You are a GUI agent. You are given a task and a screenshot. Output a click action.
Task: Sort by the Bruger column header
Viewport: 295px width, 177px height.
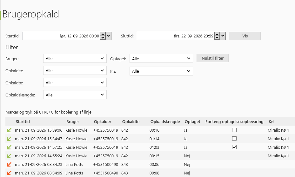point(73,121)
